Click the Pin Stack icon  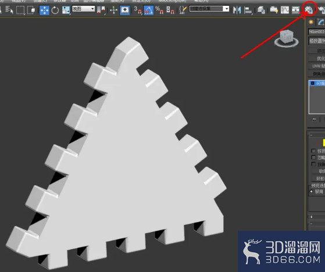pos(314,120)
